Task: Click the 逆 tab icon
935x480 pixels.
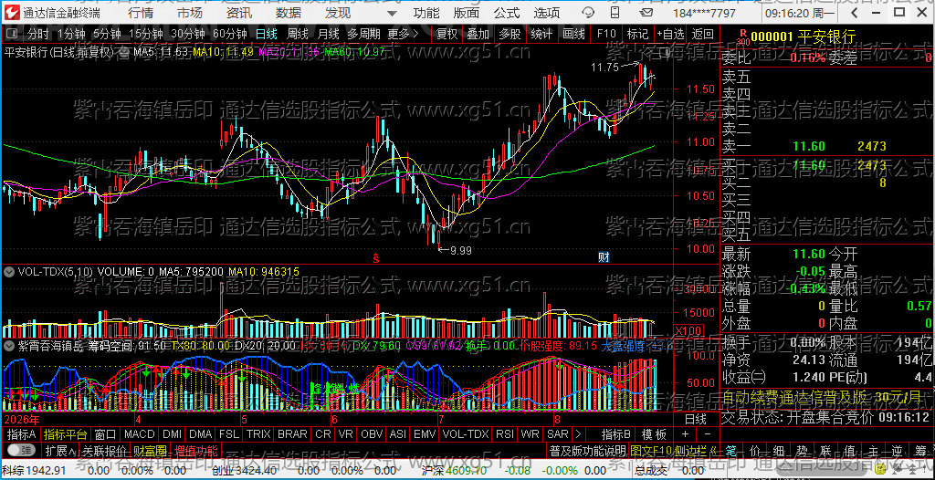Action: pos(897,450)
